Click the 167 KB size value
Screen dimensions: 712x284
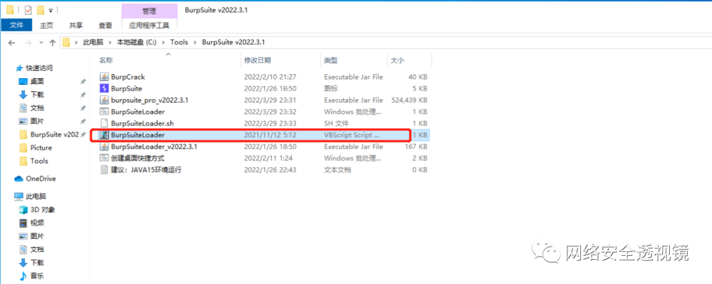(417, 147)
